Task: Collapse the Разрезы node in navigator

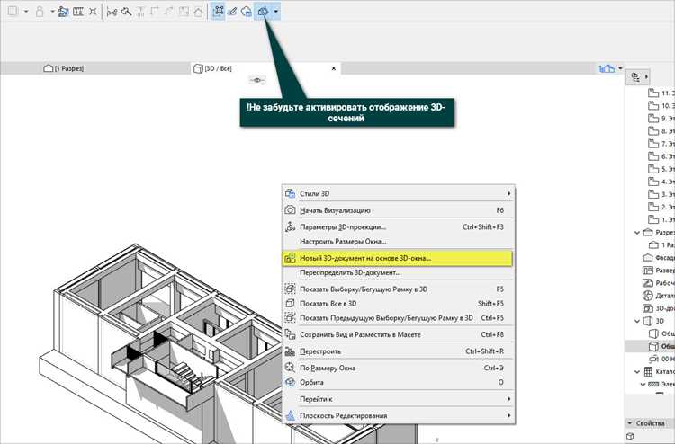Action: 637,233
